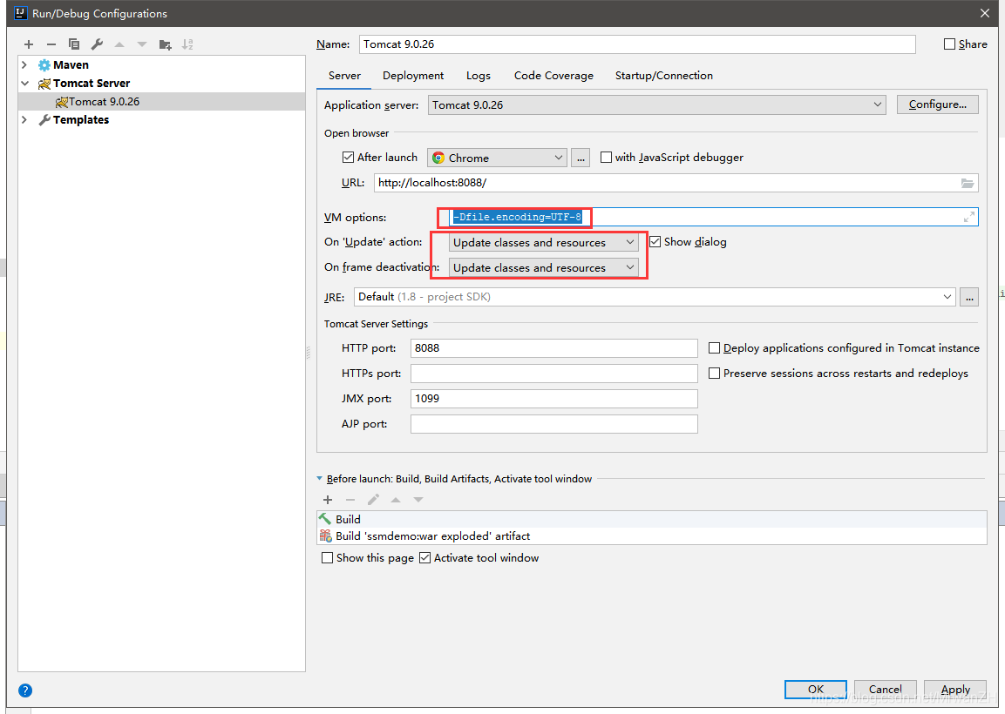
Task: Enable Preserve sessions across restarts and redeploys
Action: click(x=714, y=373)
